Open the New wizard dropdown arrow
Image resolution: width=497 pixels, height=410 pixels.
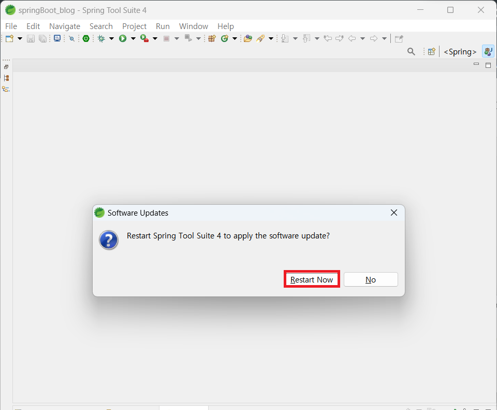pyautogui.click(x=20, y=39)
